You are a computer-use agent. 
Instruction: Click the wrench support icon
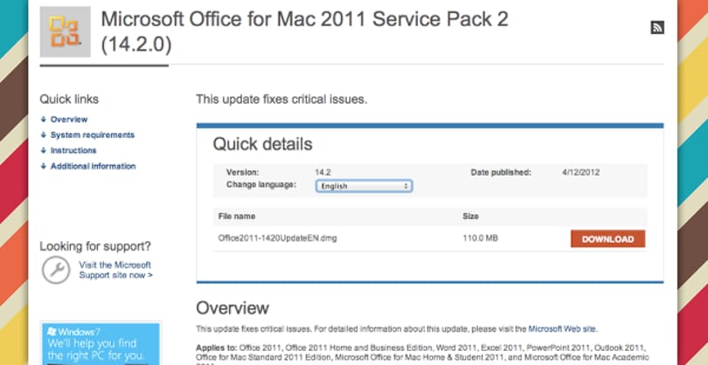tap(56, 270)
